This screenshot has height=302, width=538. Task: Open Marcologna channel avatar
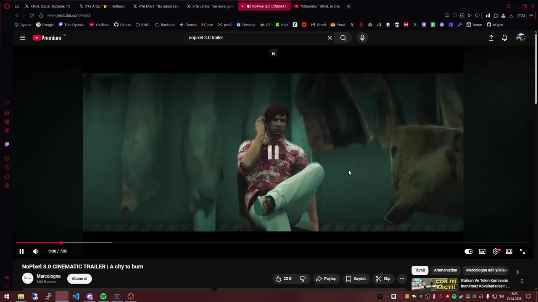point(28,279)
